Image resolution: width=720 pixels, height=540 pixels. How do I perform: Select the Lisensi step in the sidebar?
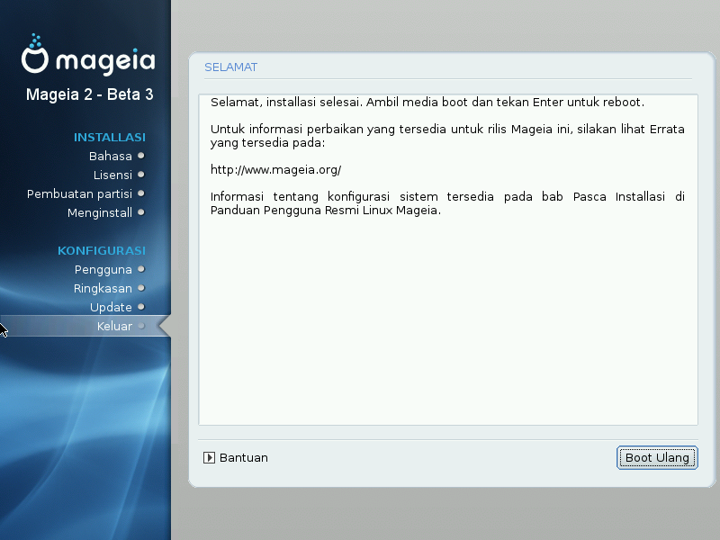coord(112,175)
